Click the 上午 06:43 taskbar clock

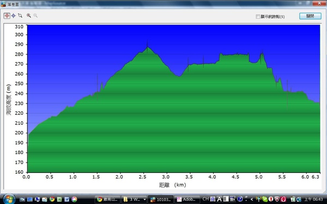[x=313, y=200]
